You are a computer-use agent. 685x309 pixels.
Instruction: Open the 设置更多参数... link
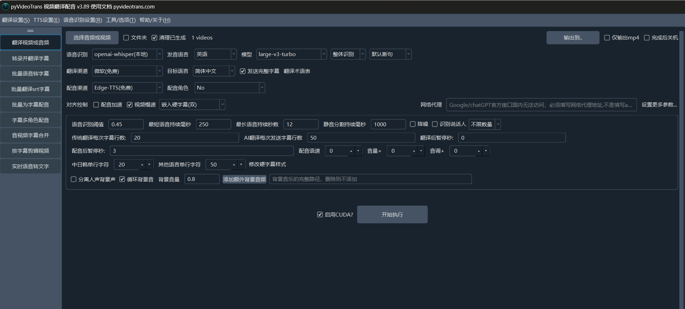[659, 105]
